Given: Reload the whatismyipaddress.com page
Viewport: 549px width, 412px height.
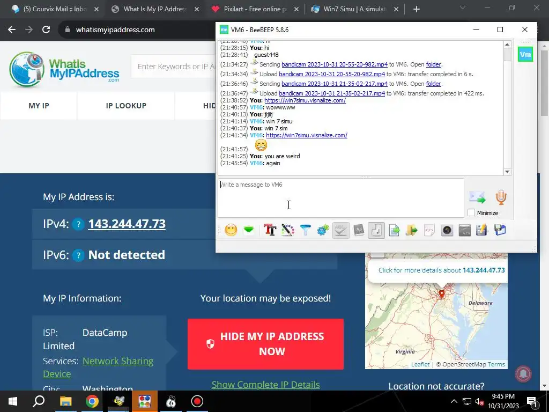Looking at the screenshot, I should [46, 30].
